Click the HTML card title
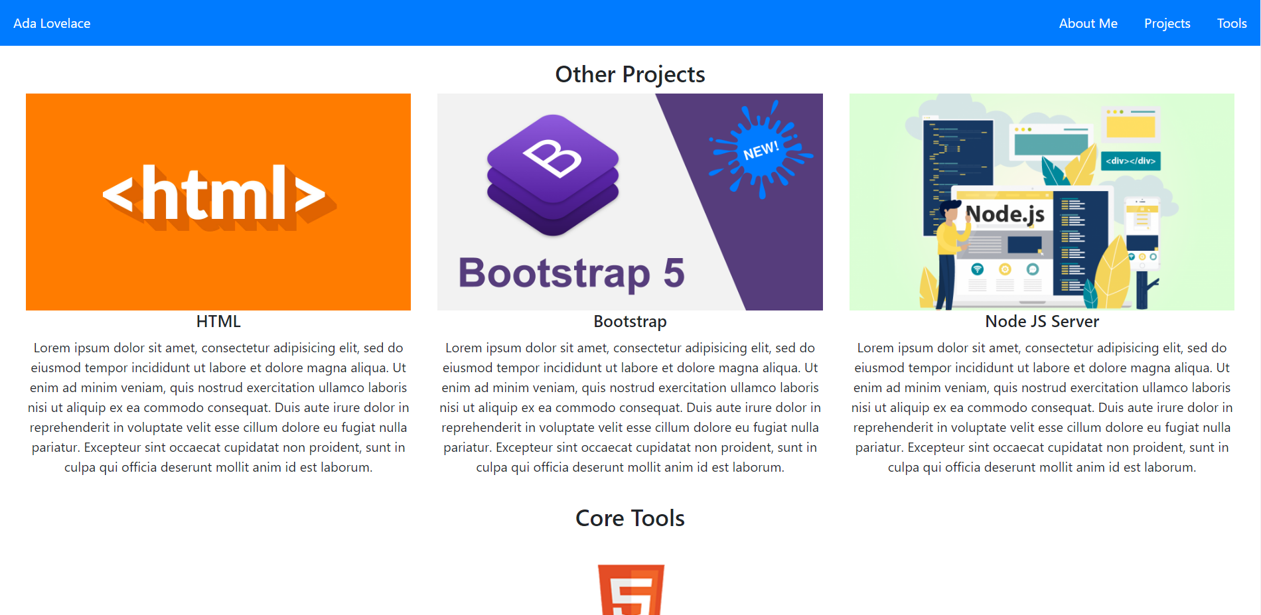The image size is (1261, 615). pos(218,322)
